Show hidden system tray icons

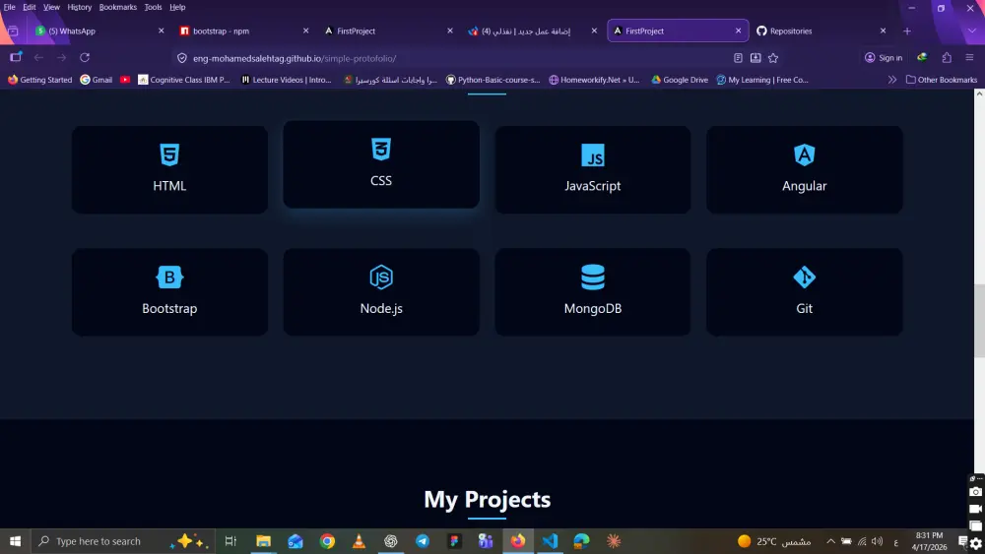[x=830, y=541]
